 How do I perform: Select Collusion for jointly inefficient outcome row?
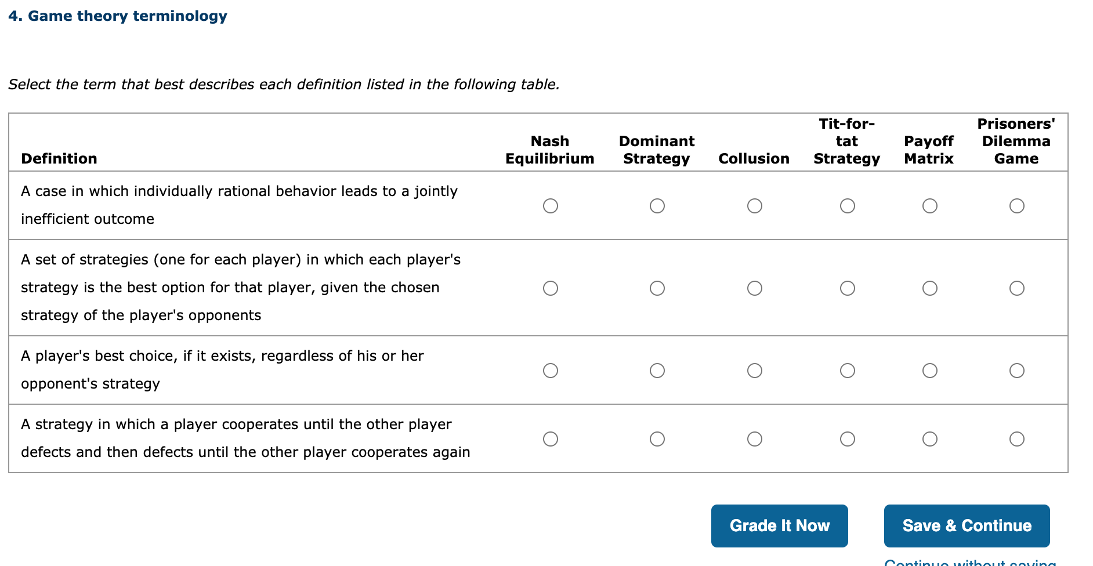click(x=754, y=206)
